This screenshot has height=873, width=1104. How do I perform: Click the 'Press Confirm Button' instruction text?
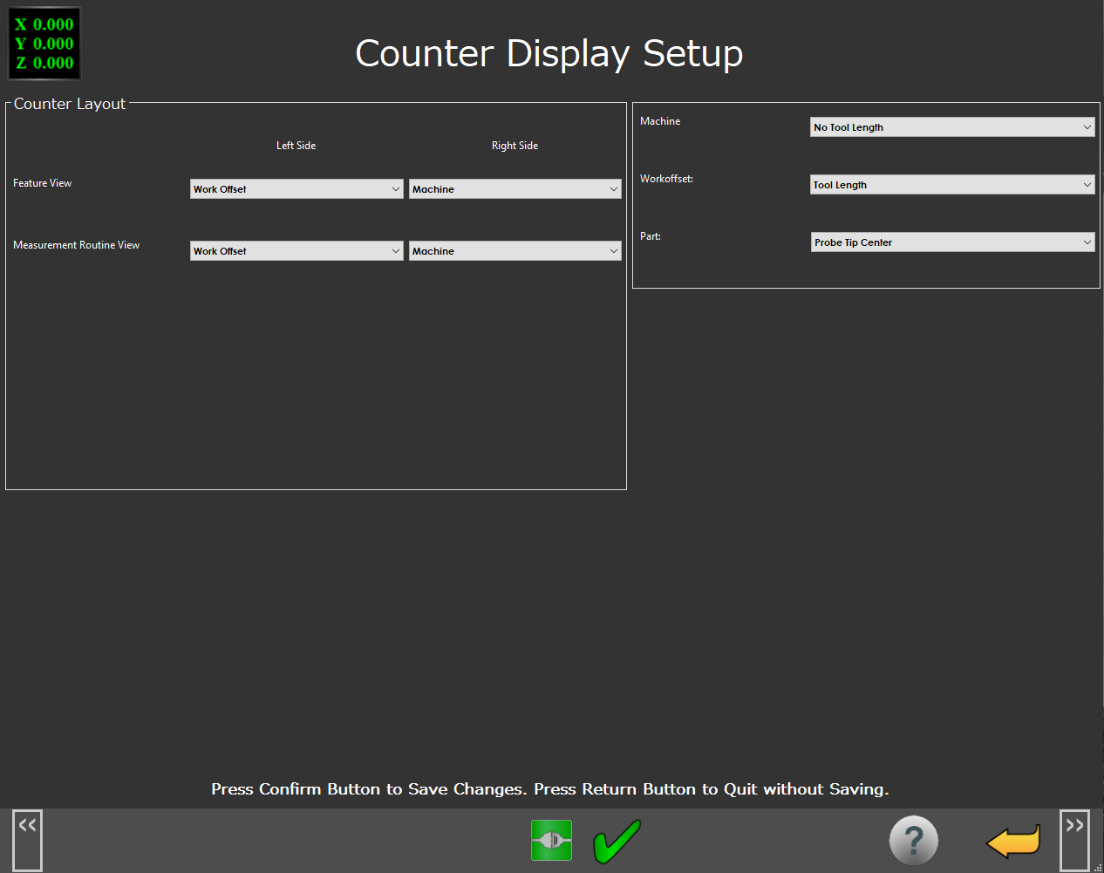pyautogui.click(x=549, y=789)
